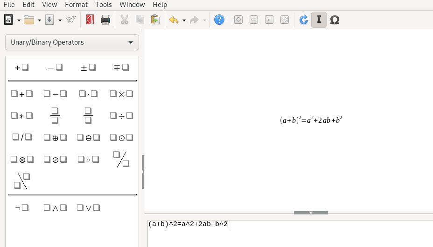This screenshot has width=433, height=247.
Task: Open the dropdown arrow next to Open folder
Action: [40, 20]
